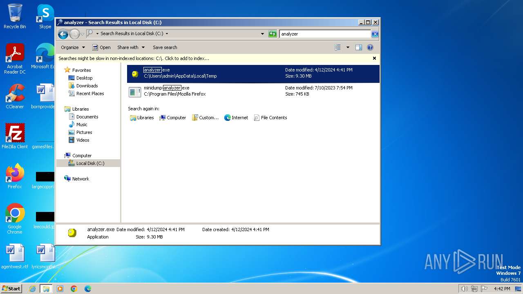523x294 pixels.
Task: Open Recycle Bin on the desktop
Action: (x=15, y=17)
